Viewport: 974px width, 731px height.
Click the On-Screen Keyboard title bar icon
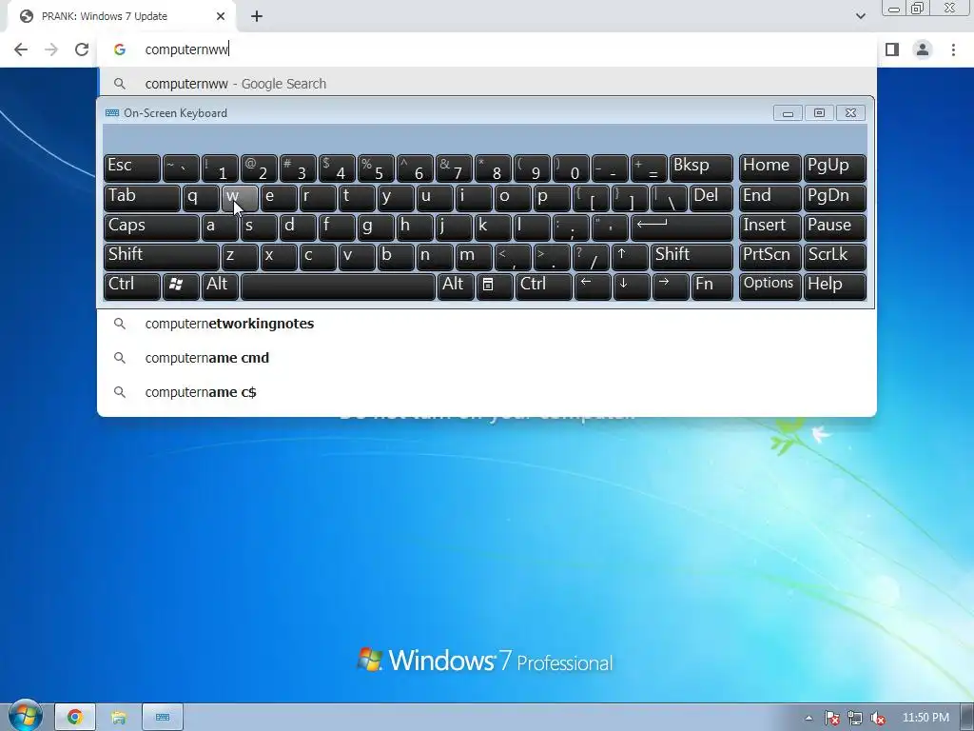pos(112,113)
